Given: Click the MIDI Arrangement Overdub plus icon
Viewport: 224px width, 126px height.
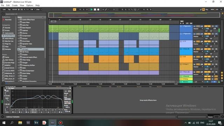Looking at the screenshot, I should pyautogui.click(x=103, y=9).
